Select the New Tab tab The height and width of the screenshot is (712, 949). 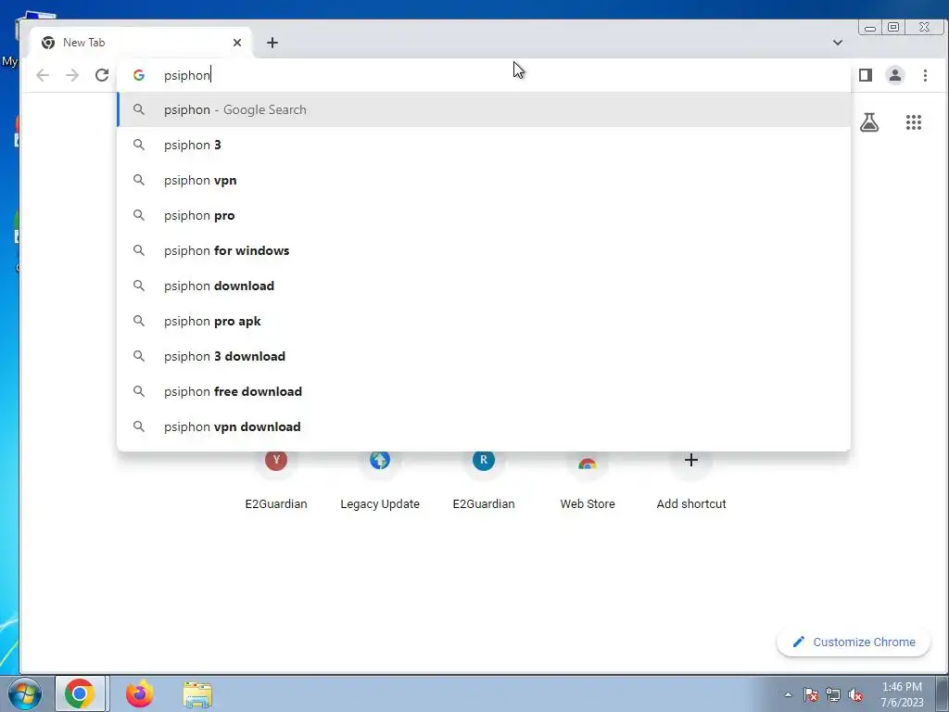(x=141, y=43)
